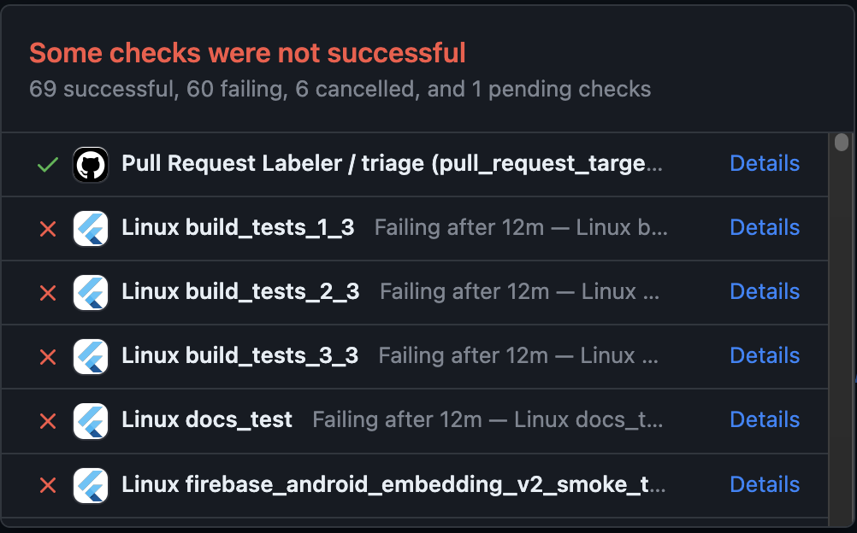Viewport: 857px width, 533px height.
Task: Open Details for Linux build_tests_2_3
Action: [x=764, y=292]
